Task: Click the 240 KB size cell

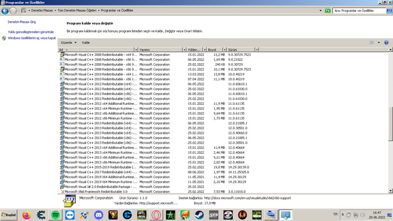Action: (x=220, y=64)
